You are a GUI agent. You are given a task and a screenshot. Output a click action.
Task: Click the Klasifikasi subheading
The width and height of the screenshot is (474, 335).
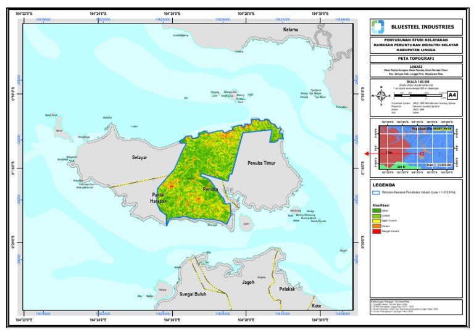[x=381, y=205]
